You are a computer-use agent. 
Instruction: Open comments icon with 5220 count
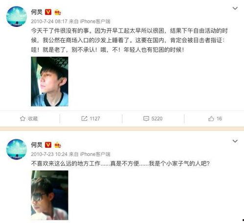tap(146, 118)
